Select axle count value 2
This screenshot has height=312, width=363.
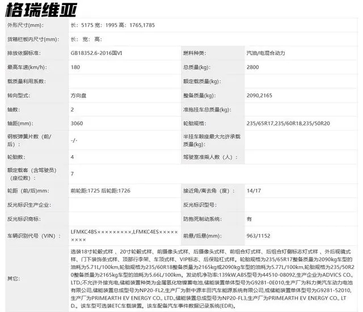(x=72, y=109)
